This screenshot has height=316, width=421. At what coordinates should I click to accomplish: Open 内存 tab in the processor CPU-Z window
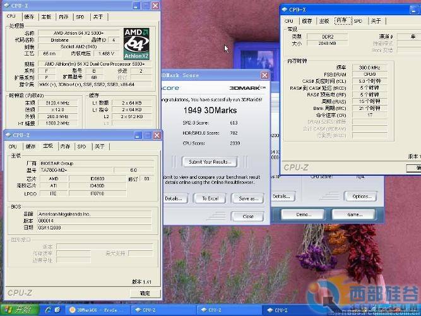[x=63, y=16]
